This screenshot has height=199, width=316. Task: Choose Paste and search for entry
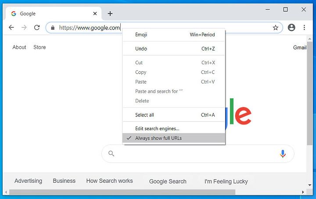[174, 91]
